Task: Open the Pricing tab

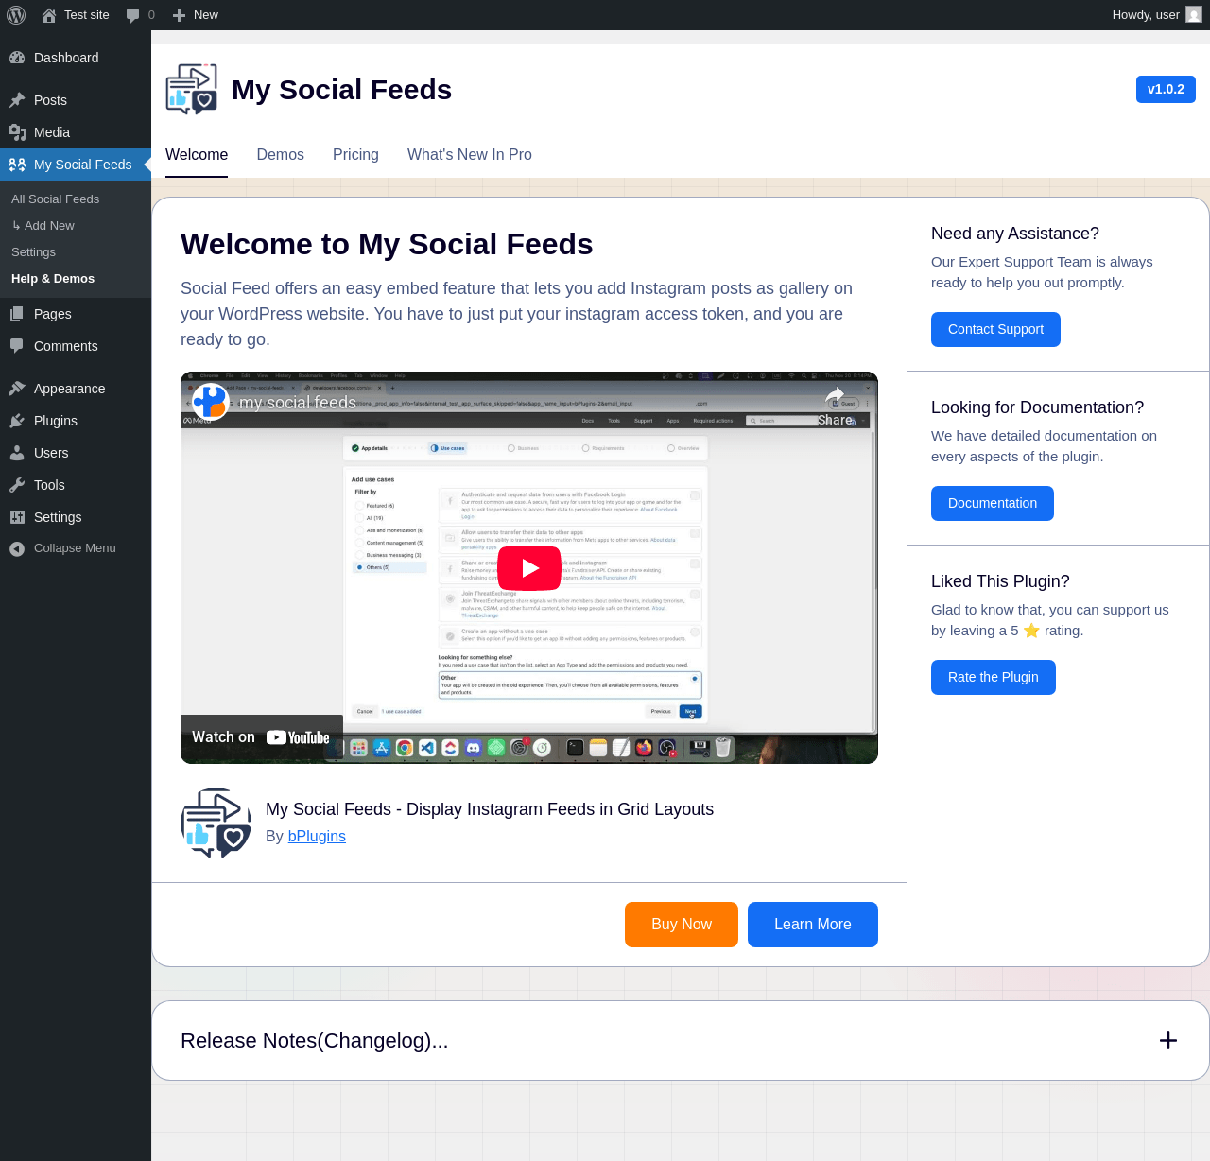Action: (355, 155)
